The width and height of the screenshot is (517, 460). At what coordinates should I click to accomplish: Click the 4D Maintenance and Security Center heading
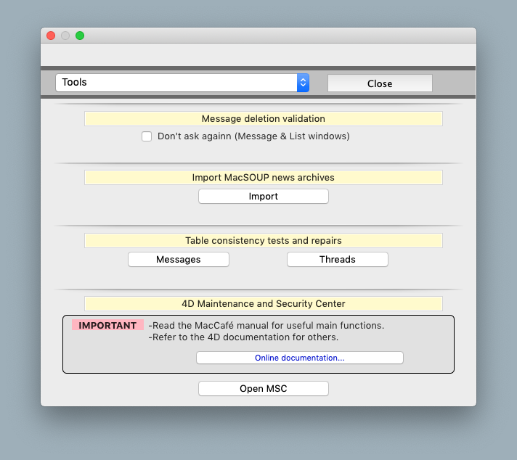(x=263, y=303)
